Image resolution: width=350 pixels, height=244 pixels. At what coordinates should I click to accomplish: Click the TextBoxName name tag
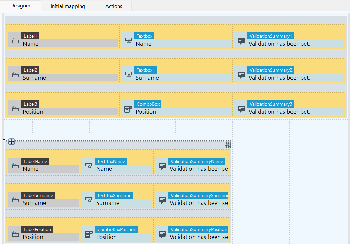(x=111, y=161)
